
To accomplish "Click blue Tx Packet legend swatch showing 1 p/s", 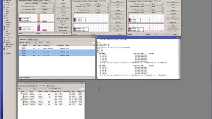I will [75, 28].
